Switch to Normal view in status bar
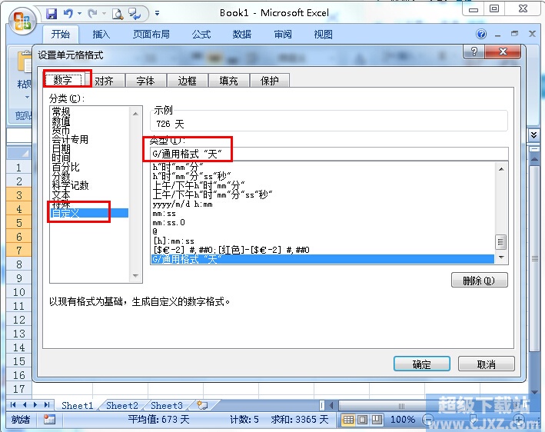Viewport: 545px width, 432px height. click(348, 420)
